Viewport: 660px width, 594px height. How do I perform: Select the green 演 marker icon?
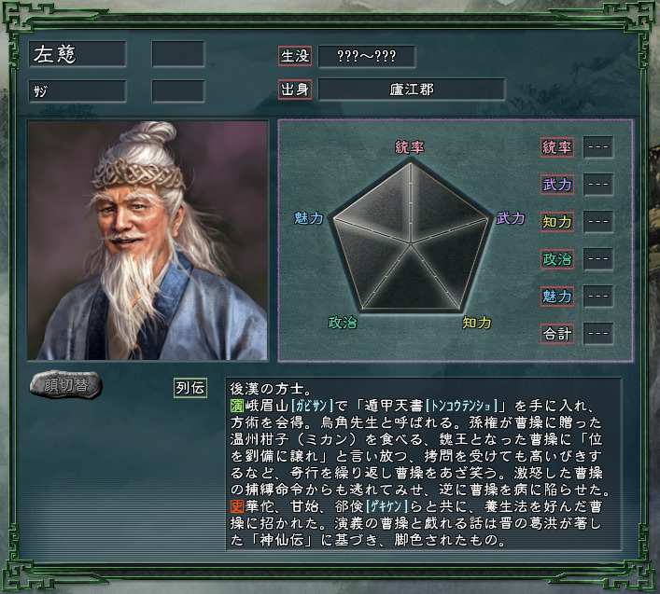(237, 406)
